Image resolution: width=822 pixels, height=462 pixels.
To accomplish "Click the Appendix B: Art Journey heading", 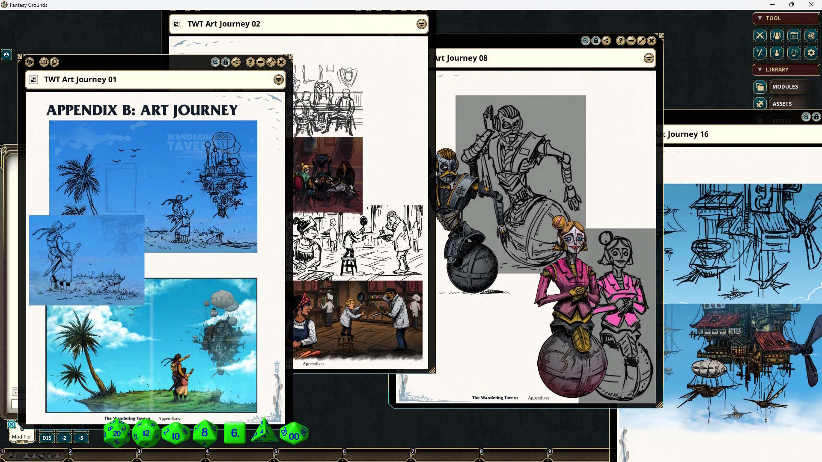I will [x=142, y=110].
